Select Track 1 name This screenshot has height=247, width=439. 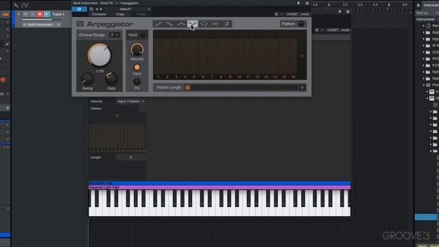[58, 14]
